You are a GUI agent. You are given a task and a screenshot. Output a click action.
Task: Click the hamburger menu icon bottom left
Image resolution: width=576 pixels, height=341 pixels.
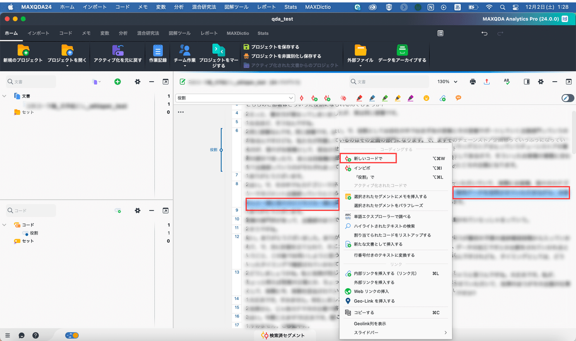[x=7, y=335]
